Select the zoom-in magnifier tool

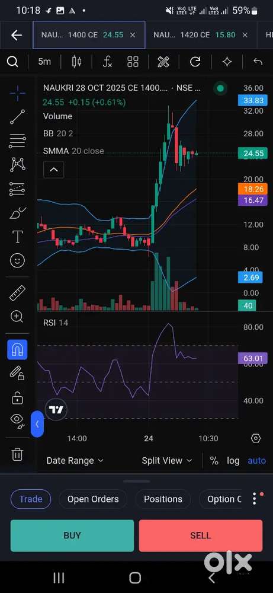click(x=17, y=317)
